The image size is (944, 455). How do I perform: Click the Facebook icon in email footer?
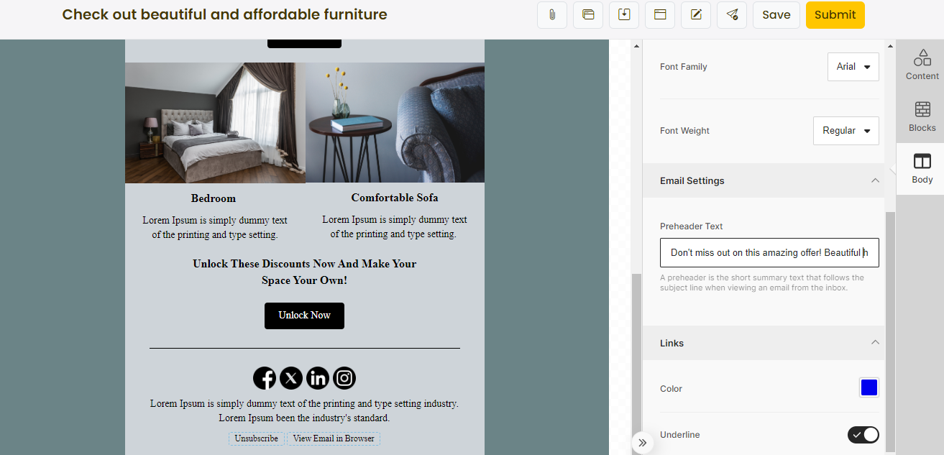[x=265, y=378]
